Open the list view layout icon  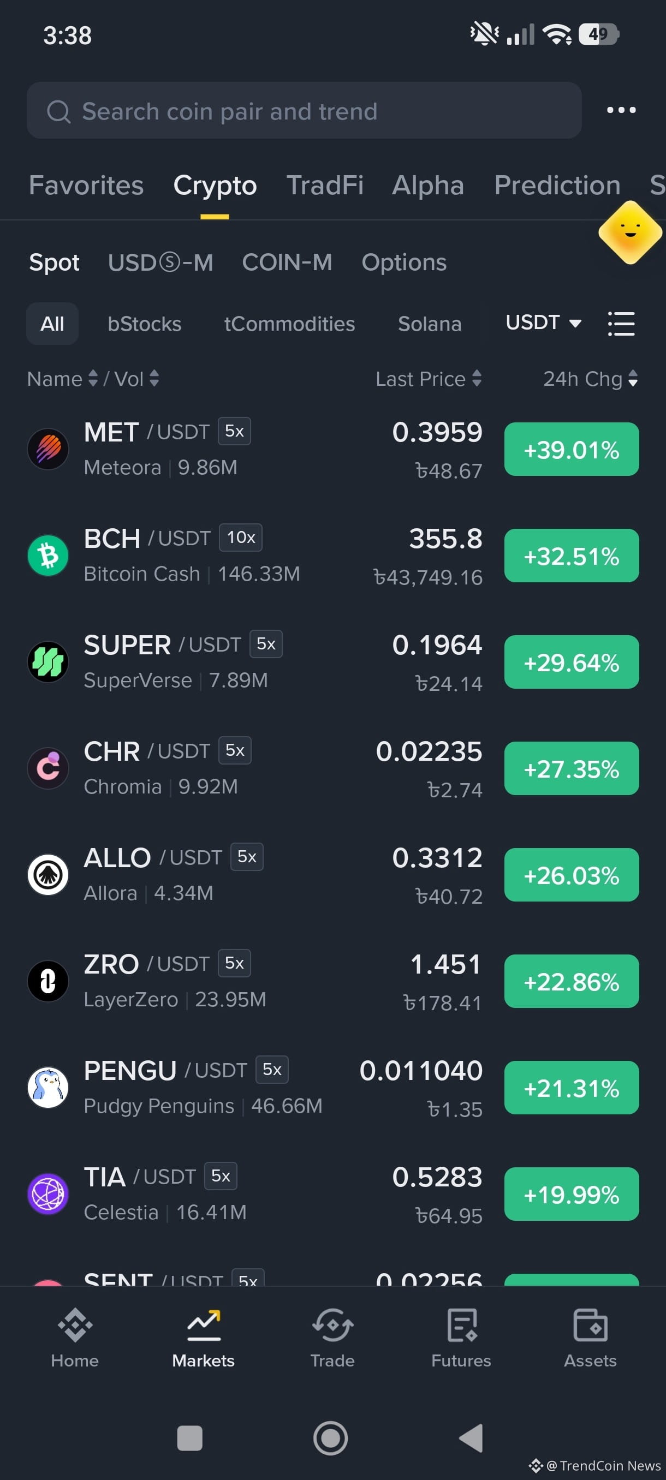621,324
